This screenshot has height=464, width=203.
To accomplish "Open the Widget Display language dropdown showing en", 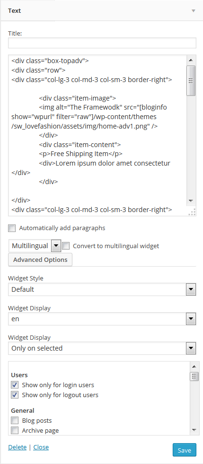I will click(x=102, y=319).
